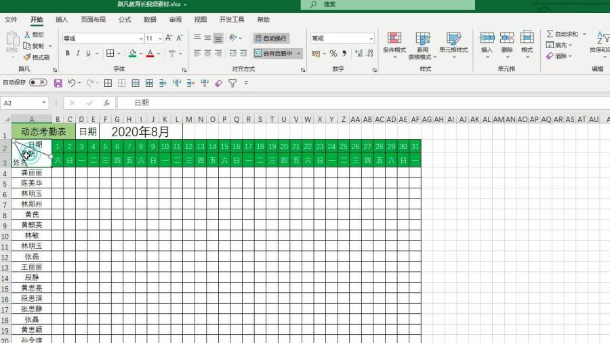
Task: Click Decrease Decimal icon
Action: click(x=369, y=54)
